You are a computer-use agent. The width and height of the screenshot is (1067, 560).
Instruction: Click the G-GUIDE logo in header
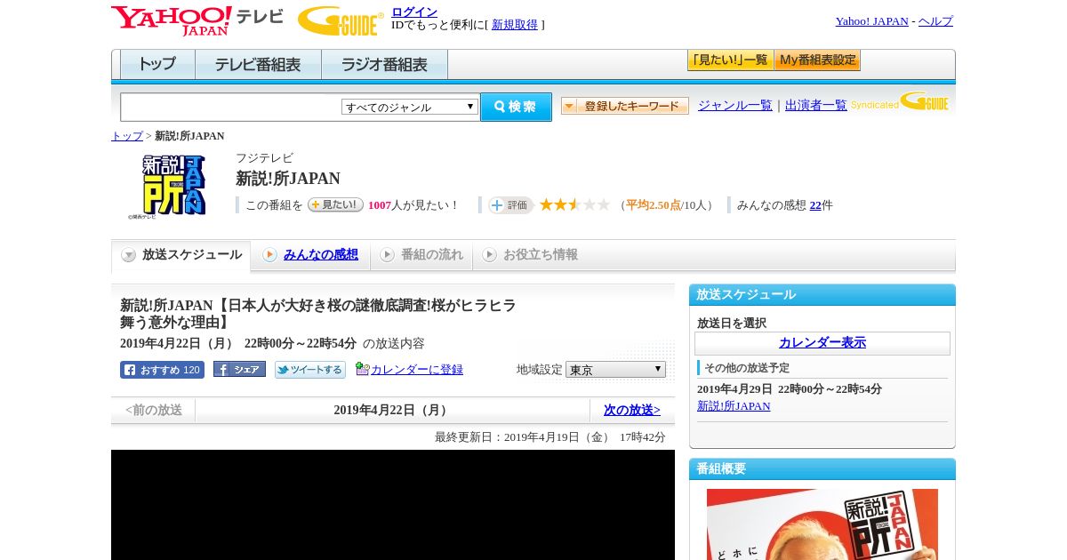pos(341,20)
